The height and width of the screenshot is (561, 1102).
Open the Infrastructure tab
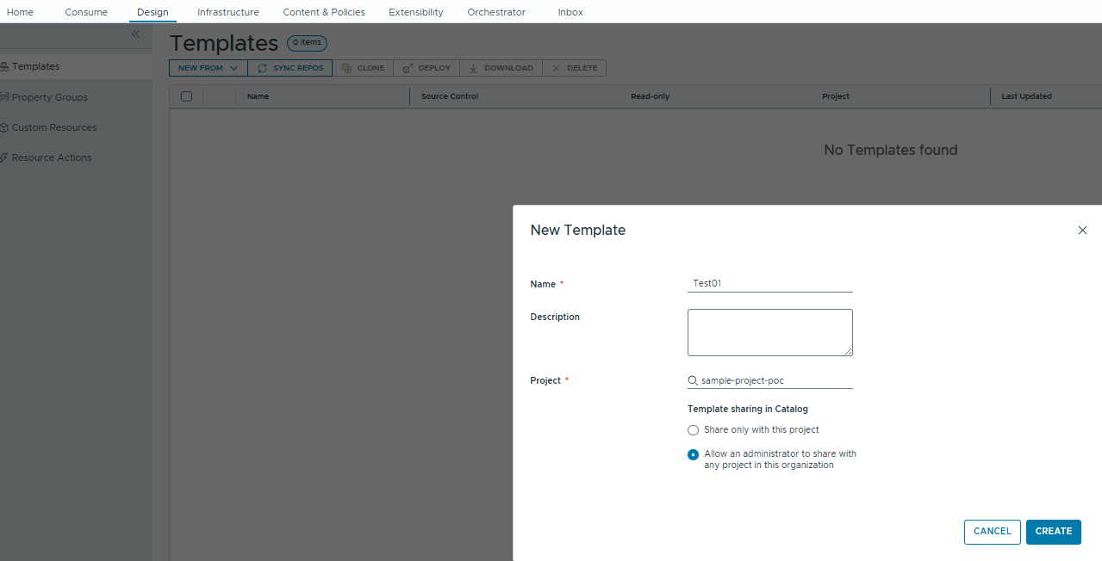point(227,12)
